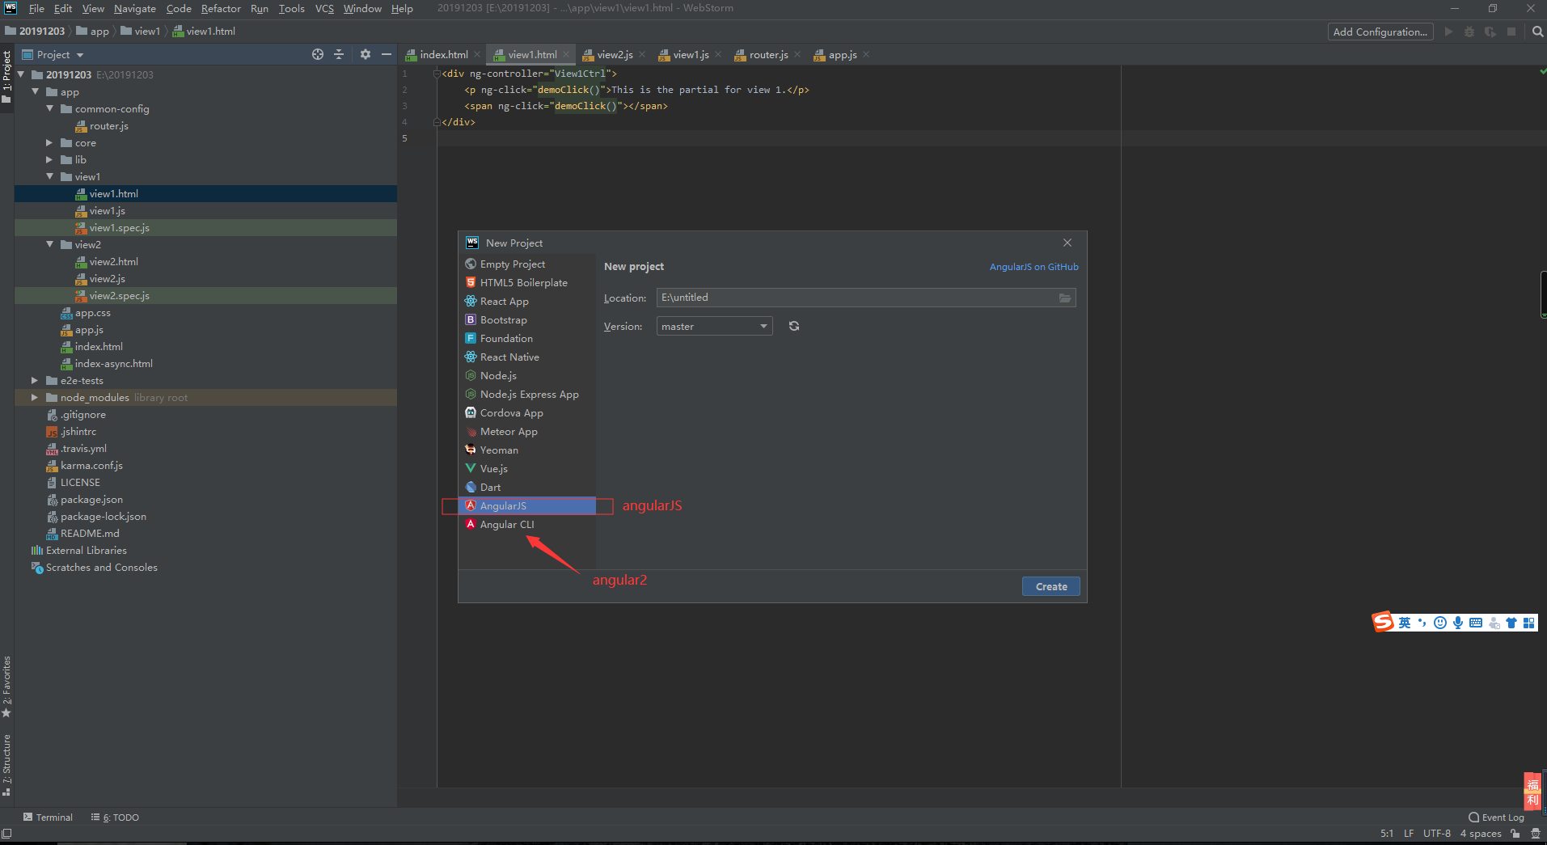Open the Event Log
Image resolution: width=1547 pixels, height=845 pixels.
[1496, 817]
